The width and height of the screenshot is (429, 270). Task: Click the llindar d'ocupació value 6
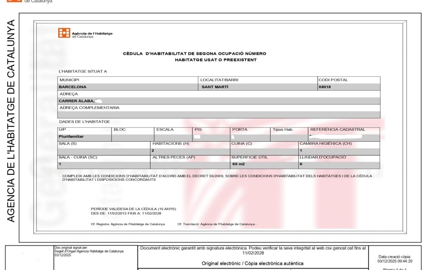coord(301,164)
